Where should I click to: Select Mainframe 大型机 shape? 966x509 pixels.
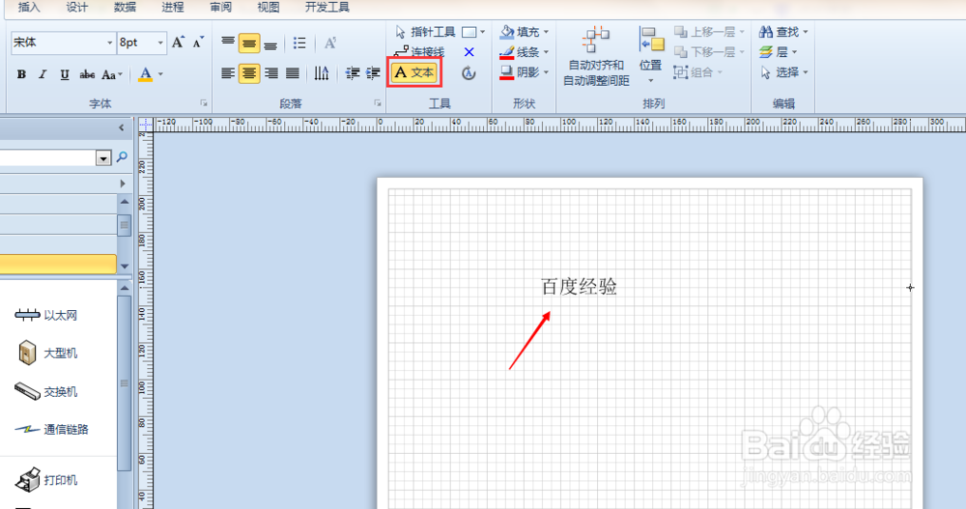(48, 353)
